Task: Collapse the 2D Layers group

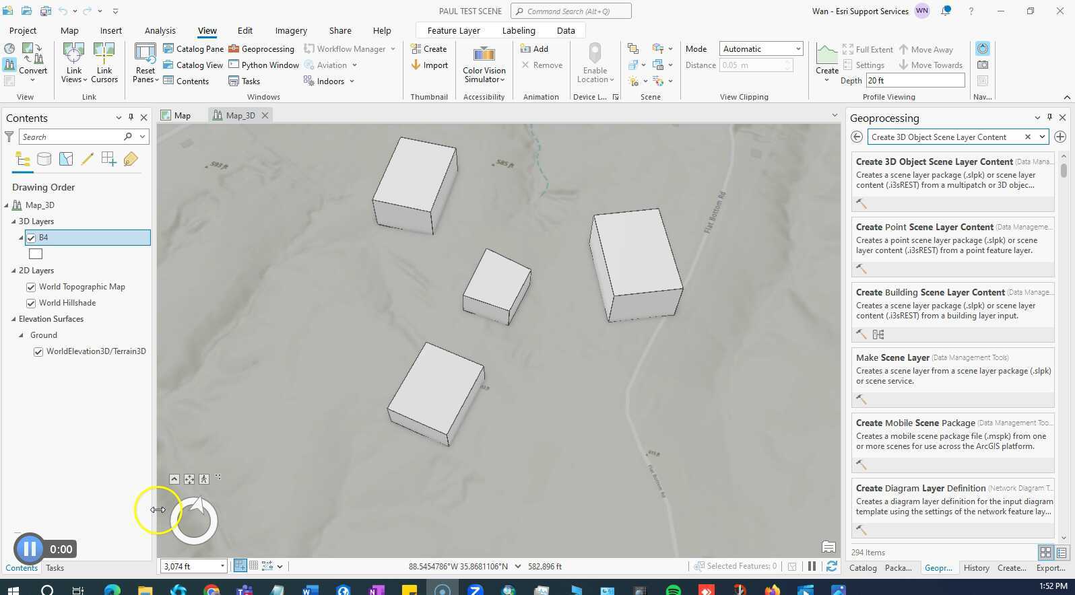Action: tap(13, 271)
